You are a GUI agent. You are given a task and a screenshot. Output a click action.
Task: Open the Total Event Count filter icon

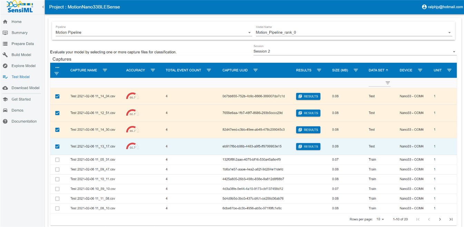pos(209,70)
